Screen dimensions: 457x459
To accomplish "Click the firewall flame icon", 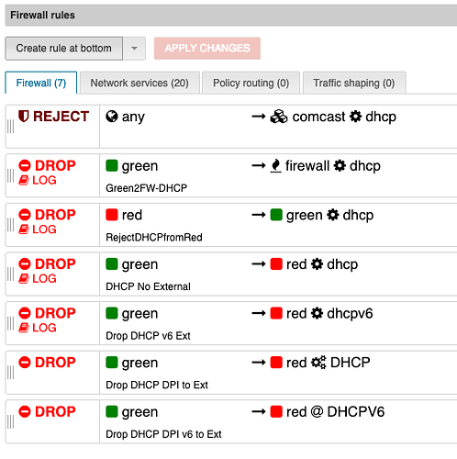I will (275, 166).
